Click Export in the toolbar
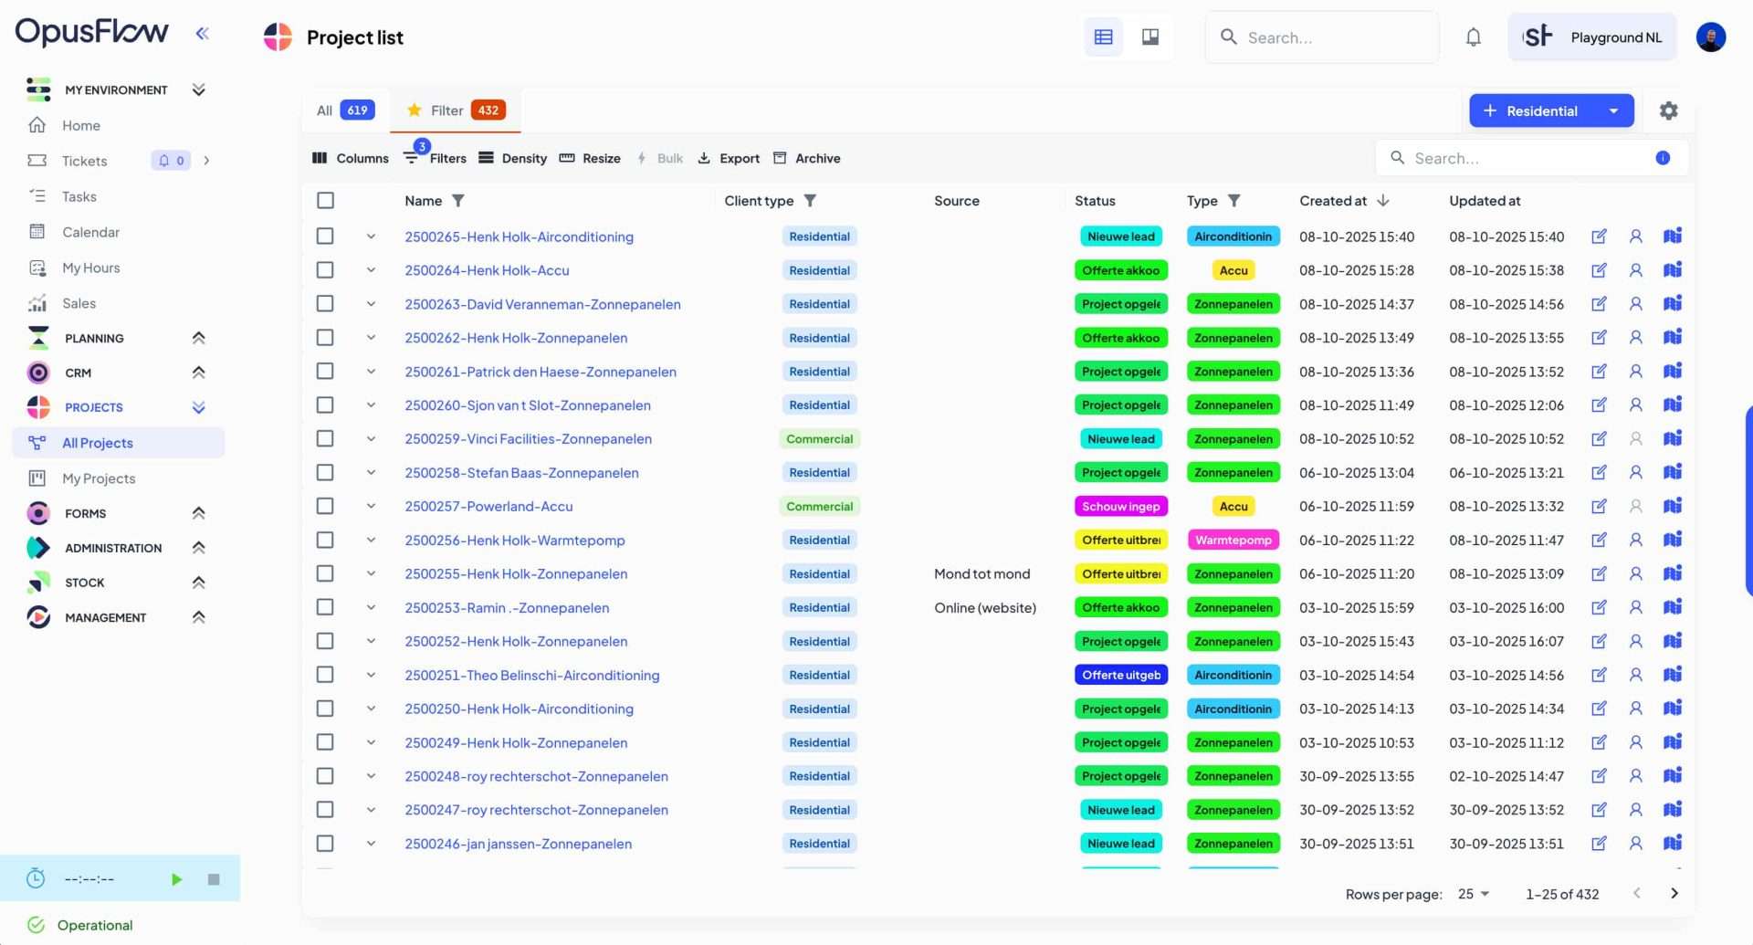 tap(729, 158)
